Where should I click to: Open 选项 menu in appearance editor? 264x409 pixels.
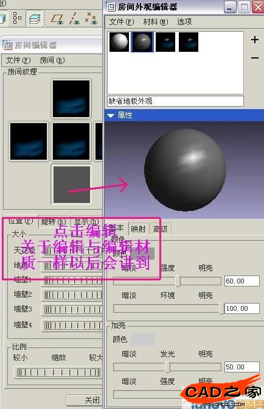pyautogui.click(x=184, y=22)
